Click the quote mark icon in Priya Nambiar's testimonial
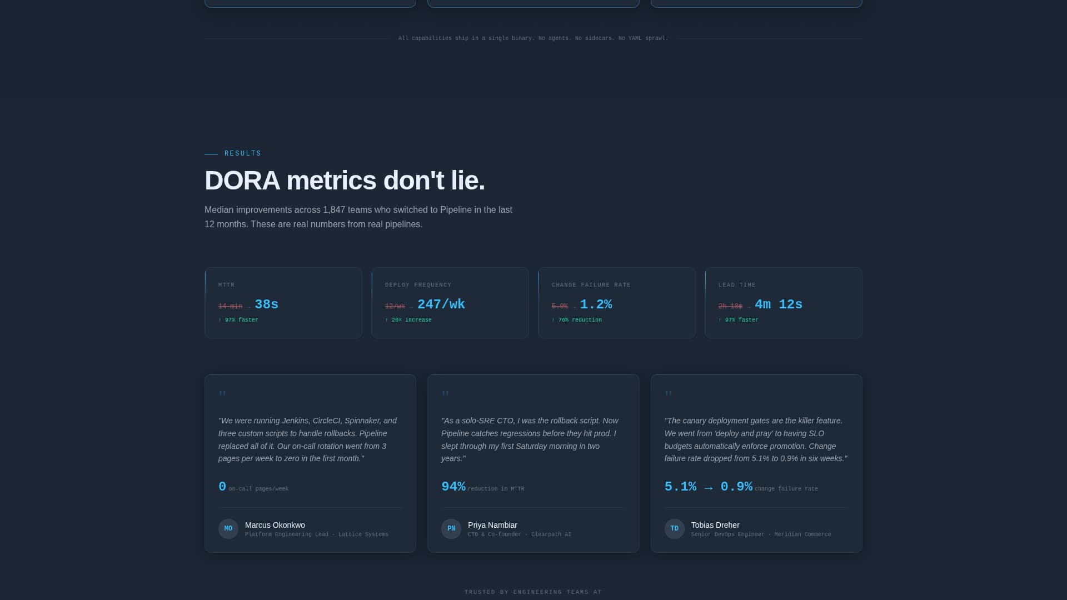This screenshot has height=600, width=1067. point(445,394)
